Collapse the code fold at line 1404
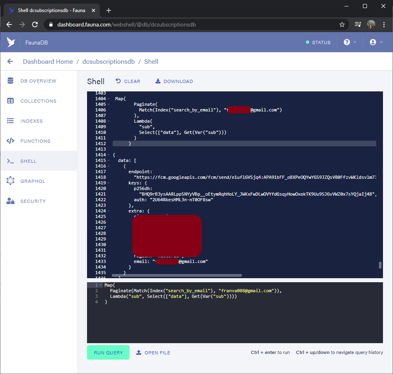This screenshot has height=374, width=393. [x=109, y=99]
